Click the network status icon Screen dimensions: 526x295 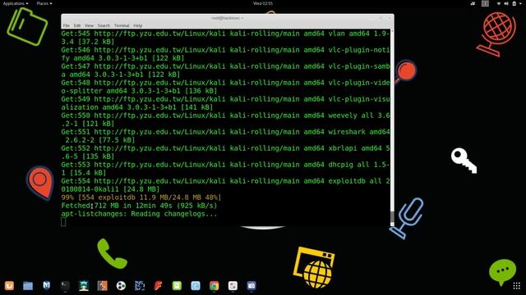point(499,3)
